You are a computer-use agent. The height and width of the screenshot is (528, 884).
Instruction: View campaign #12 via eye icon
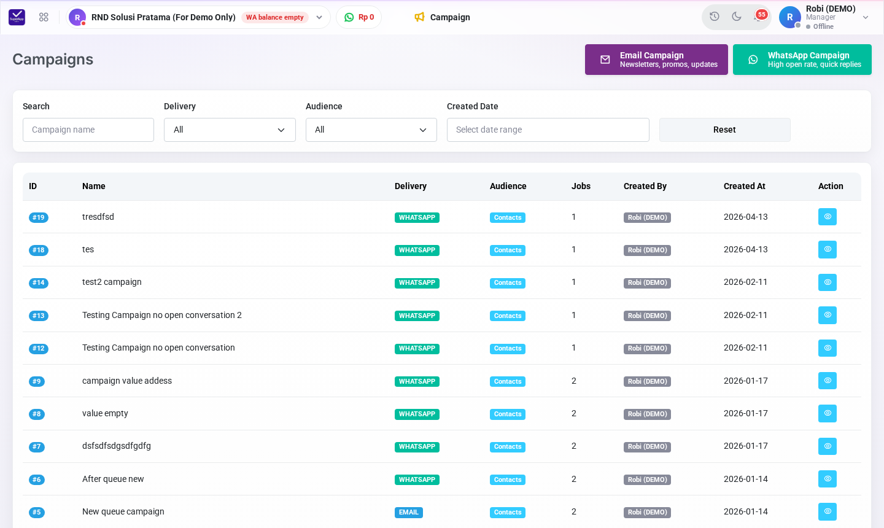828,348
